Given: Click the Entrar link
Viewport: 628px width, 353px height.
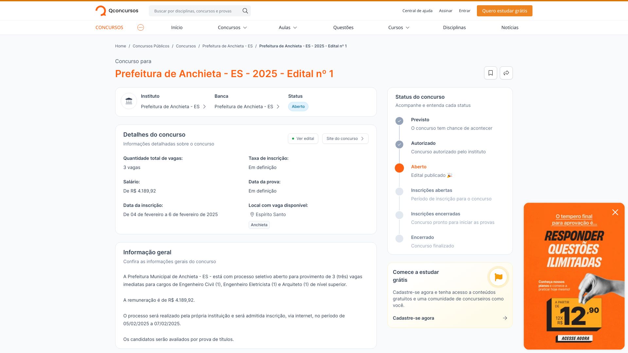Looking at the screenshot, I should [464, 11].
